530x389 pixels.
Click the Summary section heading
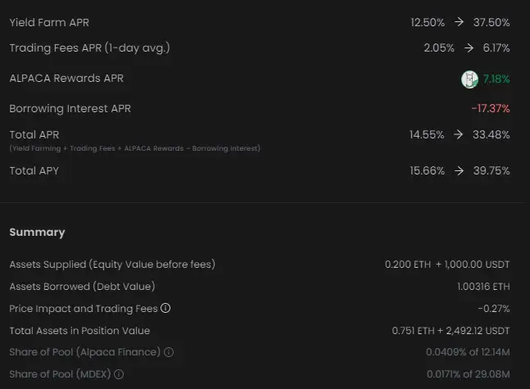tap(37, 233)
